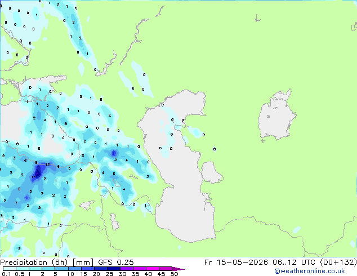Click the '10' legend scale label
Screen dimensions: 357x276
70,274
